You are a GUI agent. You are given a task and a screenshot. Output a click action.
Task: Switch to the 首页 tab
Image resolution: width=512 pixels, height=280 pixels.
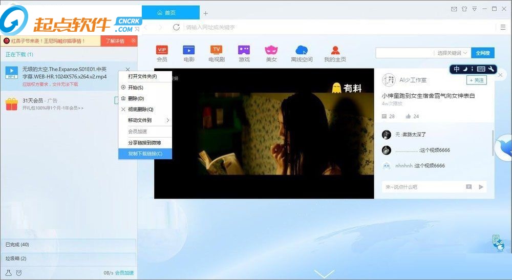tap(171, 13)
